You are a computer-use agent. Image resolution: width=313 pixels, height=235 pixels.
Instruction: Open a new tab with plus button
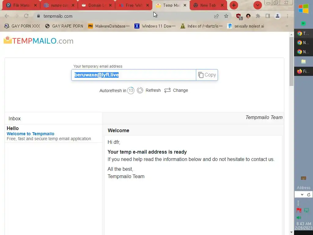[x=234, y=5]
